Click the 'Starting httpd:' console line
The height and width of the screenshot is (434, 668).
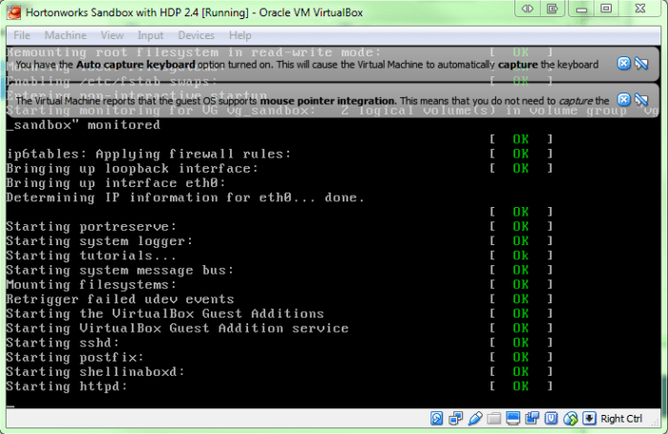(67, 386)
